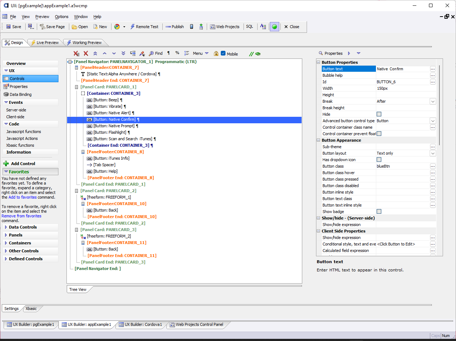Open the Button layout dropdown
456x341 pixels.
(433, 153)
